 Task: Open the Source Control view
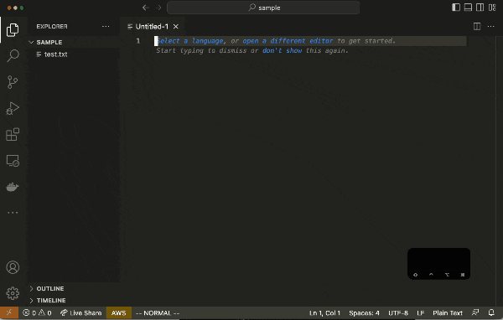pyautogui.click(x=13, y=82)
